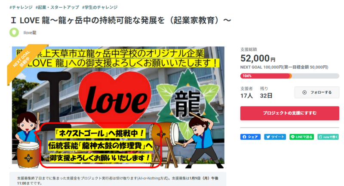This screenshot has width=344, height=186.
Task: Send the project via LINEで送る button
Action: (301, 137)
